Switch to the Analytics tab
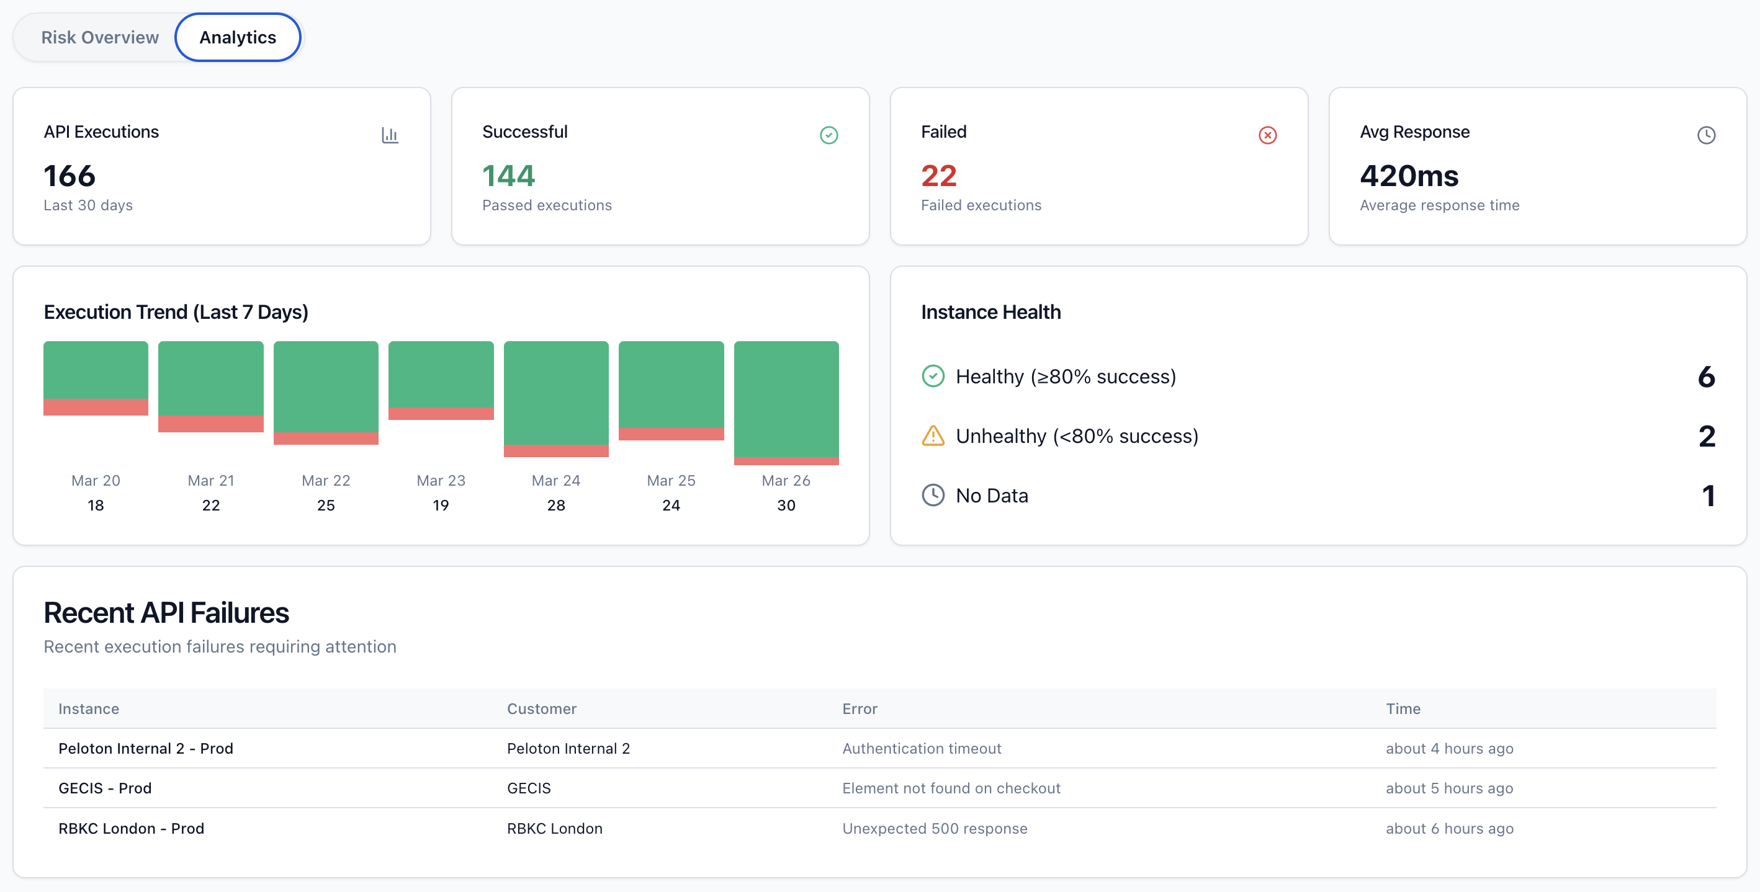 tap(238, 37)
